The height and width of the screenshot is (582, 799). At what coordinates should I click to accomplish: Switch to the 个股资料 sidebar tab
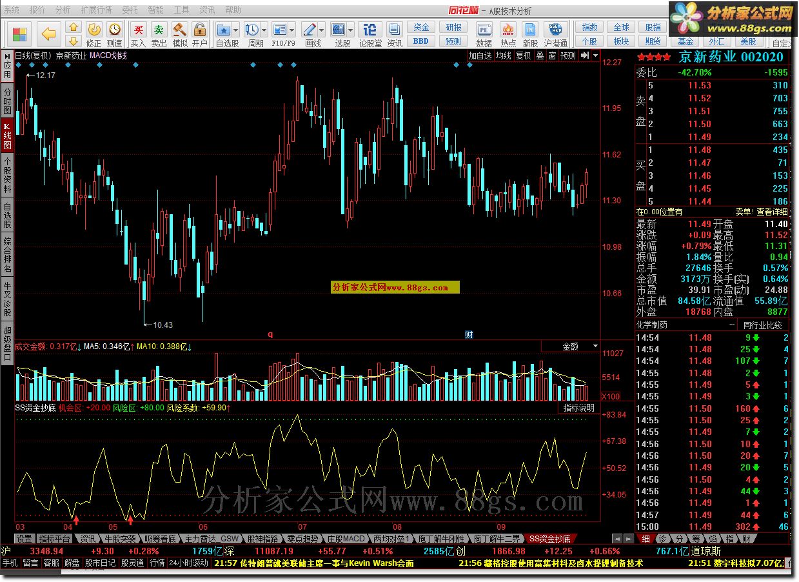point(7,175)
